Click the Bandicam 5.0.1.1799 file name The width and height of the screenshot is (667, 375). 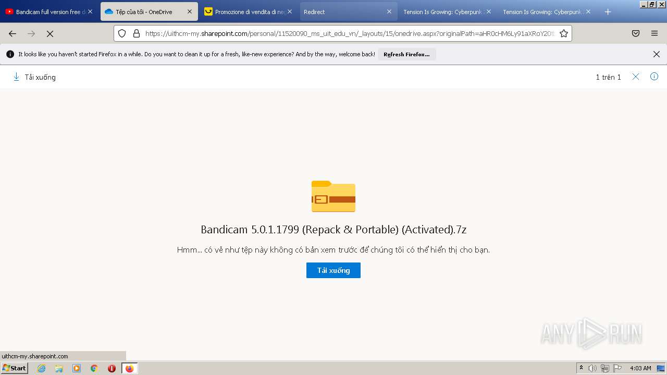coord(333,230)
